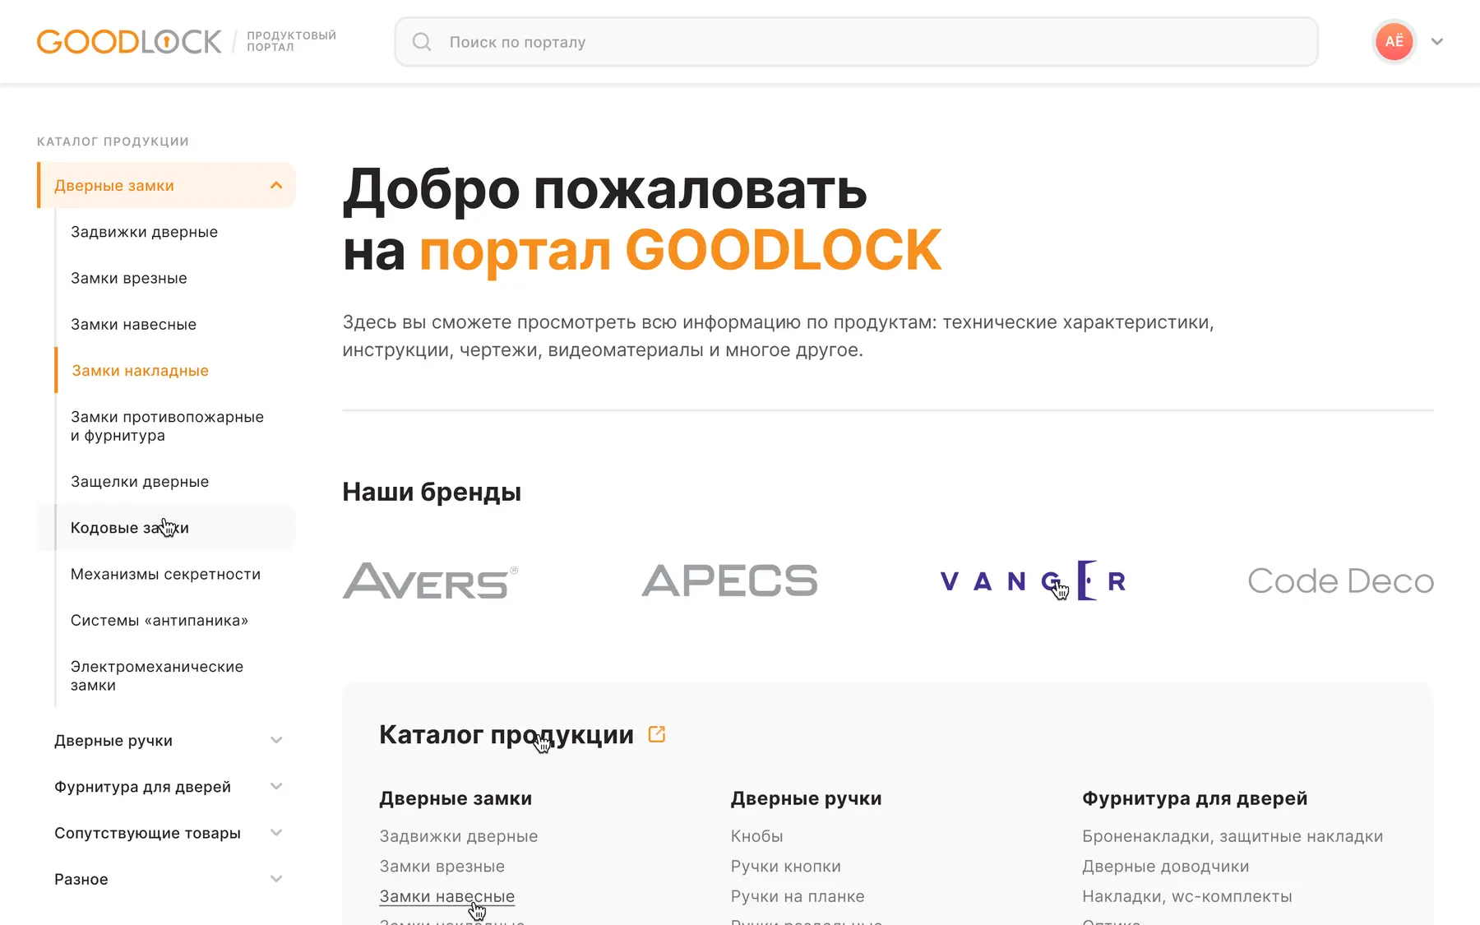This screenshot has height=925, width=1480.
Task: Click the Каталог продукции heading link
Action: [x=506, y=734]
